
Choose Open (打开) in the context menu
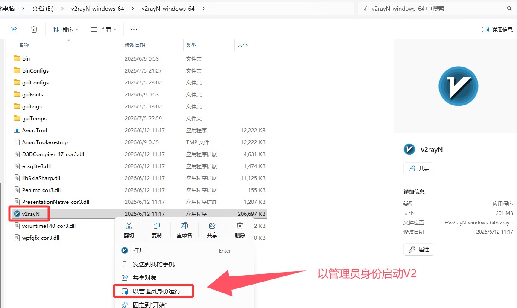click(x=184, y=250)
